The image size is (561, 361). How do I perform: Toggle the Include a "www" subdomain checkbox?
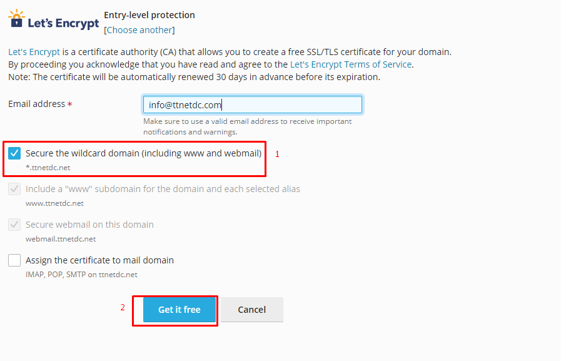click(x=14, y=189)
